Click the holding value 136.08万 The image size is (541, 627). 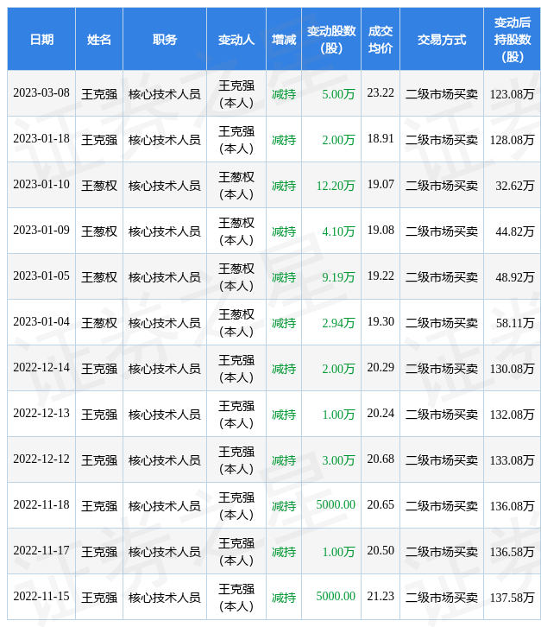(x=512, y=506)
